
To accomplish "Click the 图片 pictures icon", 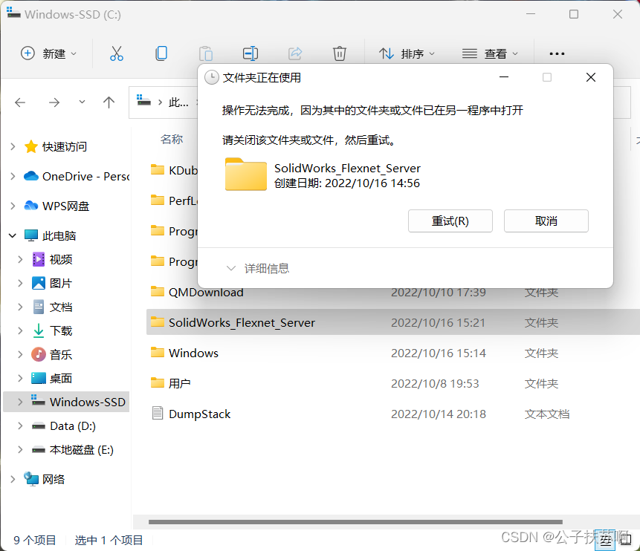I will tap(39, 283).
